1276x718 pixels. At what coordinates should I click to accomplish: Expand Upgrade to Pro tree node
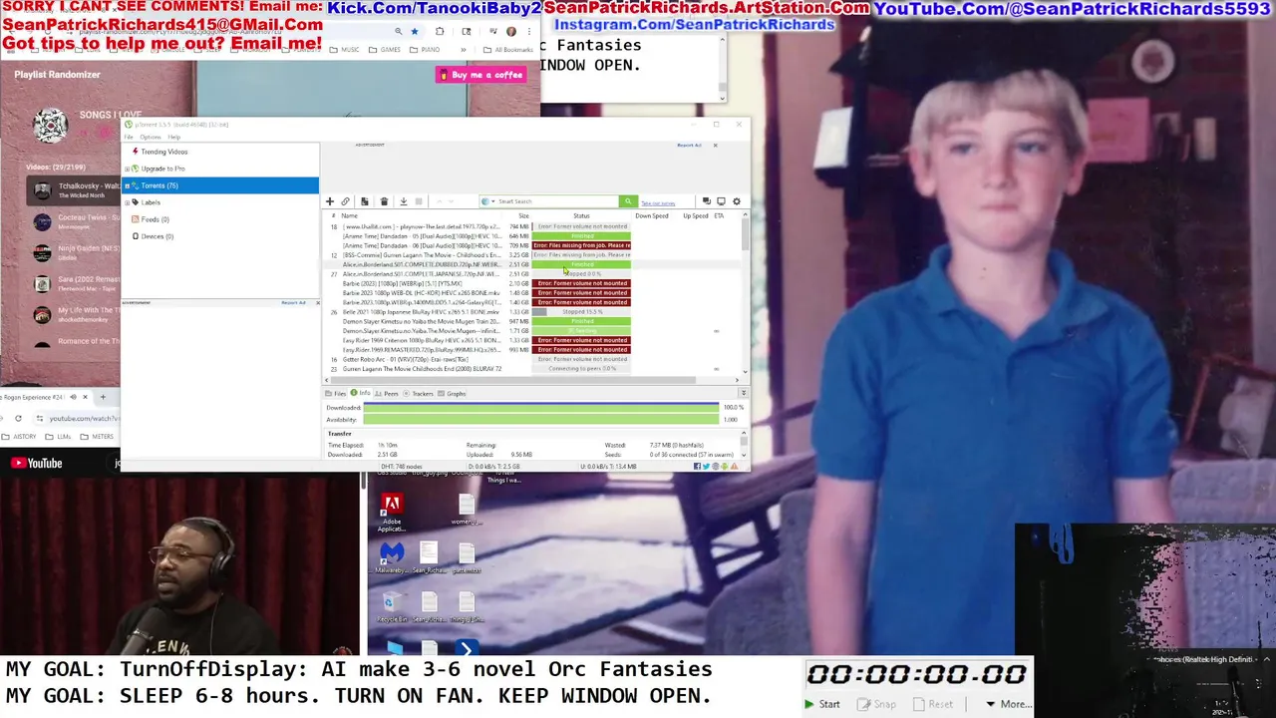(x=127, y=169)
